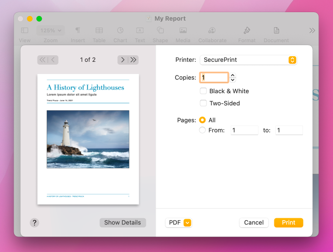Enable the Two-Sided checkbox

coord(203,103)
